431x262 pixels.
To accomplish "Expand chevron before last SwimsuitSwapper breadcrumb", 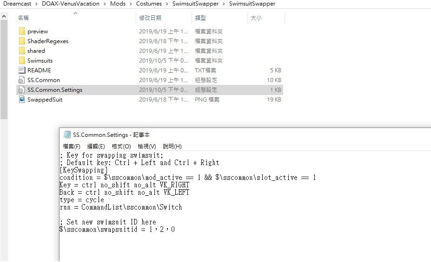I will pyautogui.click(x=224, y=4).
